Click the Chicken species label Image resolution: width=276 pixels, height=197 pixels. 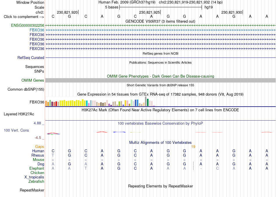click(x=37, y=173)
